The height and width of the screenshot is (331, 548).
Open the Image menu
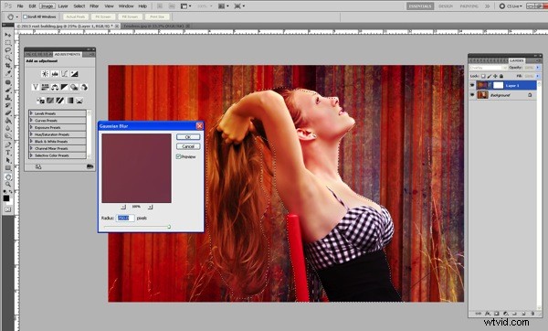(47, 6)
